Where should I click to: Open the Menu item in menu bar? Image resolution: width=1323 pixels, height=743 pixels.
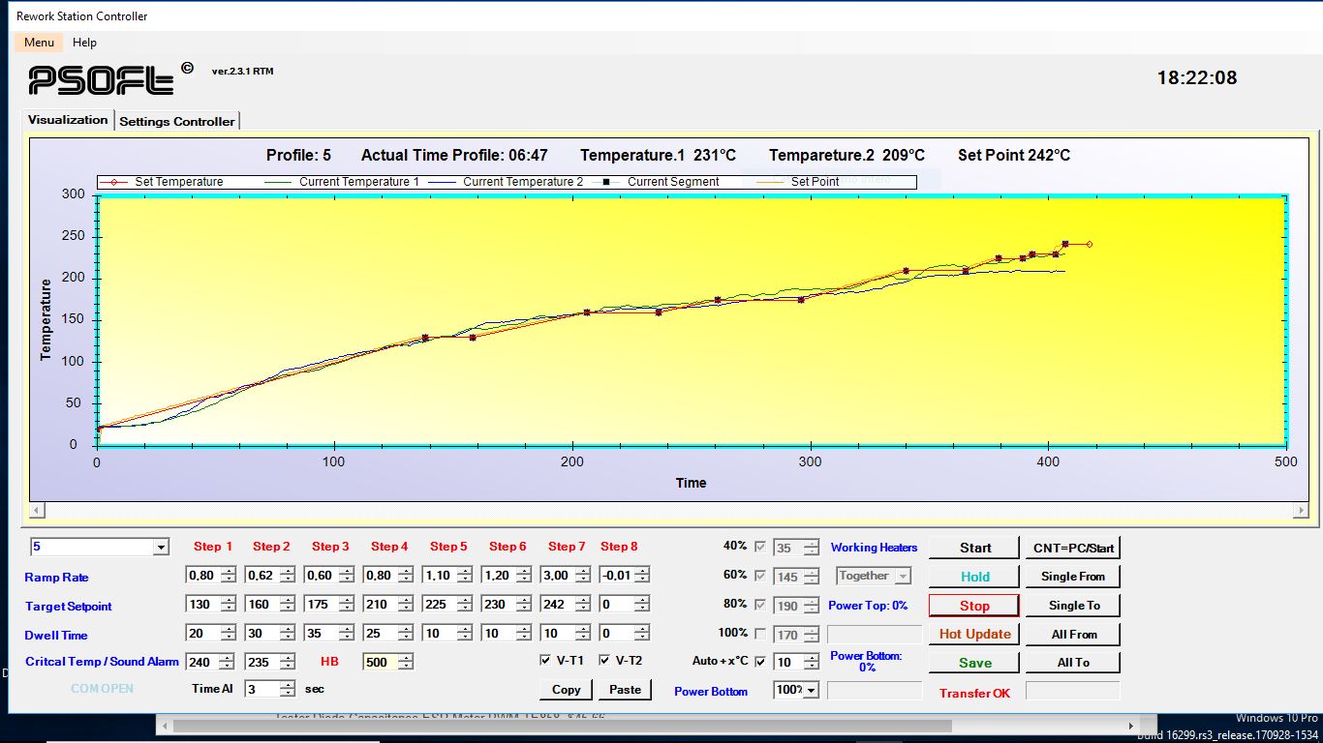pyautogui.click(x=39, y=43)
